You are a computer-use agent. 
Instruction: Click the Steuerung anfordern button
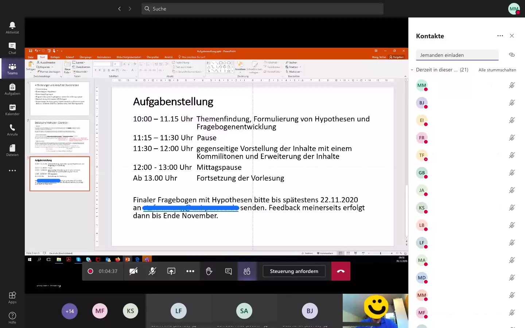294,271
